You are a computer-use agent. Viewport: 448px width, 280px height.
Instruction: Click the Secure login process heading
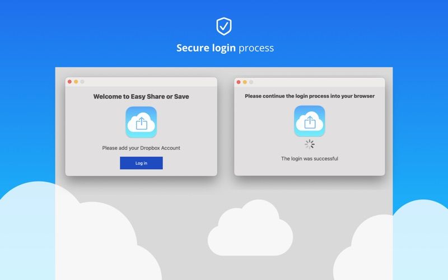(x=225, y=48)
